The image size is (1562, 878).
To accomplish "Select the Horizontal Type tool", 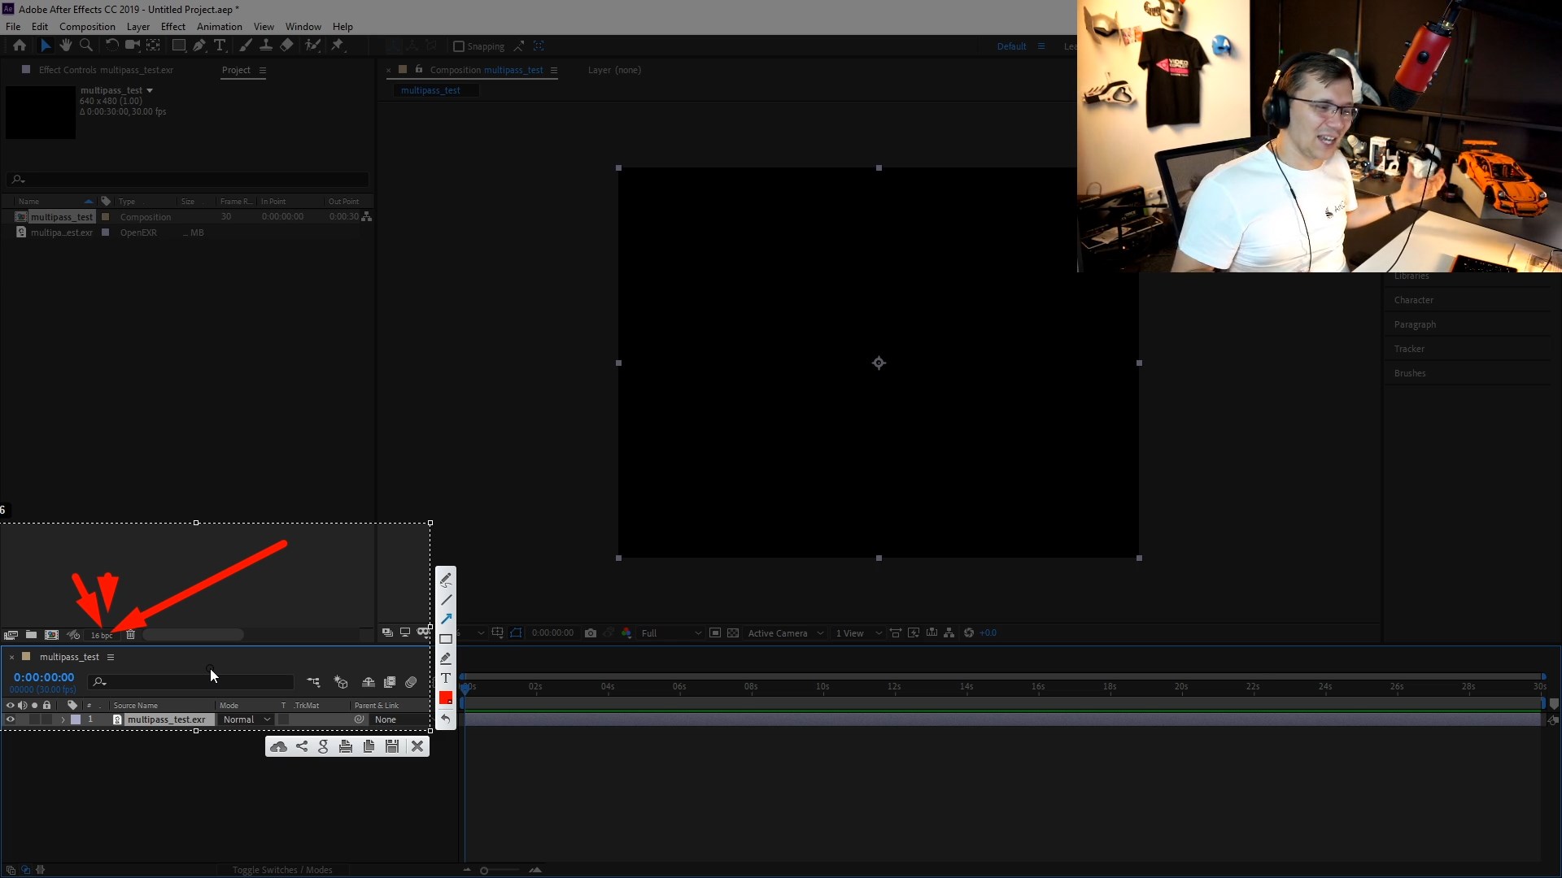I will click(220, 46).
